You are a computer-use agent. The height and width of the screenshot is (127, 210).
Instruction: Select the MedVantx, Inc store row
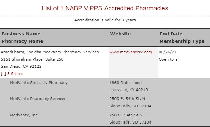[x=105, y=118]
